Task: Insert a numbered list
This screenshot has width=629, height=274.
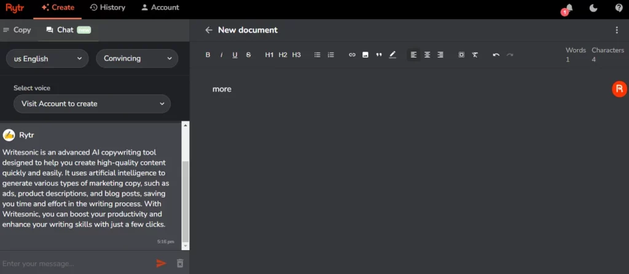Action: tap(331, 55)
